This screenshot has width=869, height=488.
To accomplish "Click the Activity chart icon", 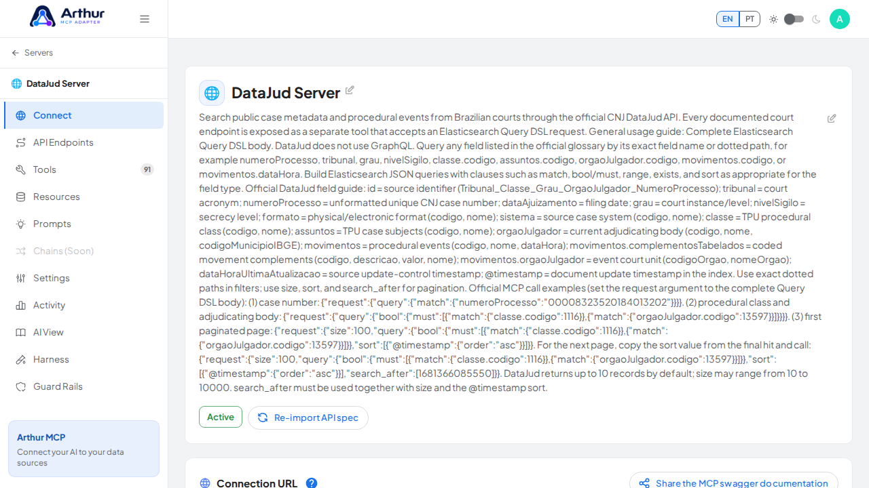I will point(21,305).
